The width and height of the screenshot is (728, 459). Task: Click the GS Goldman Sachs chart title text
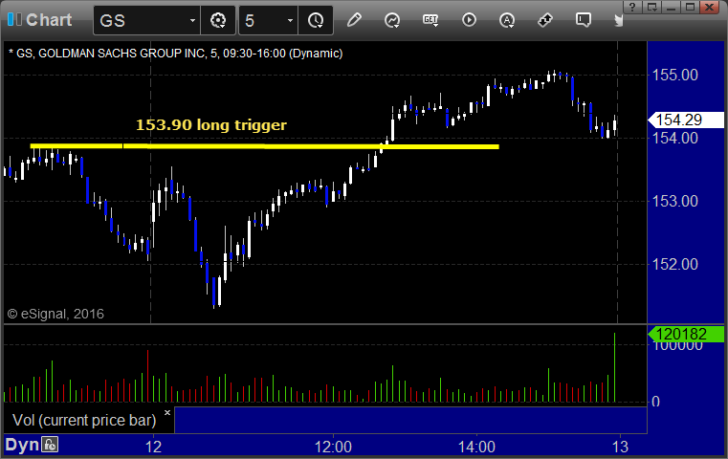175,54
